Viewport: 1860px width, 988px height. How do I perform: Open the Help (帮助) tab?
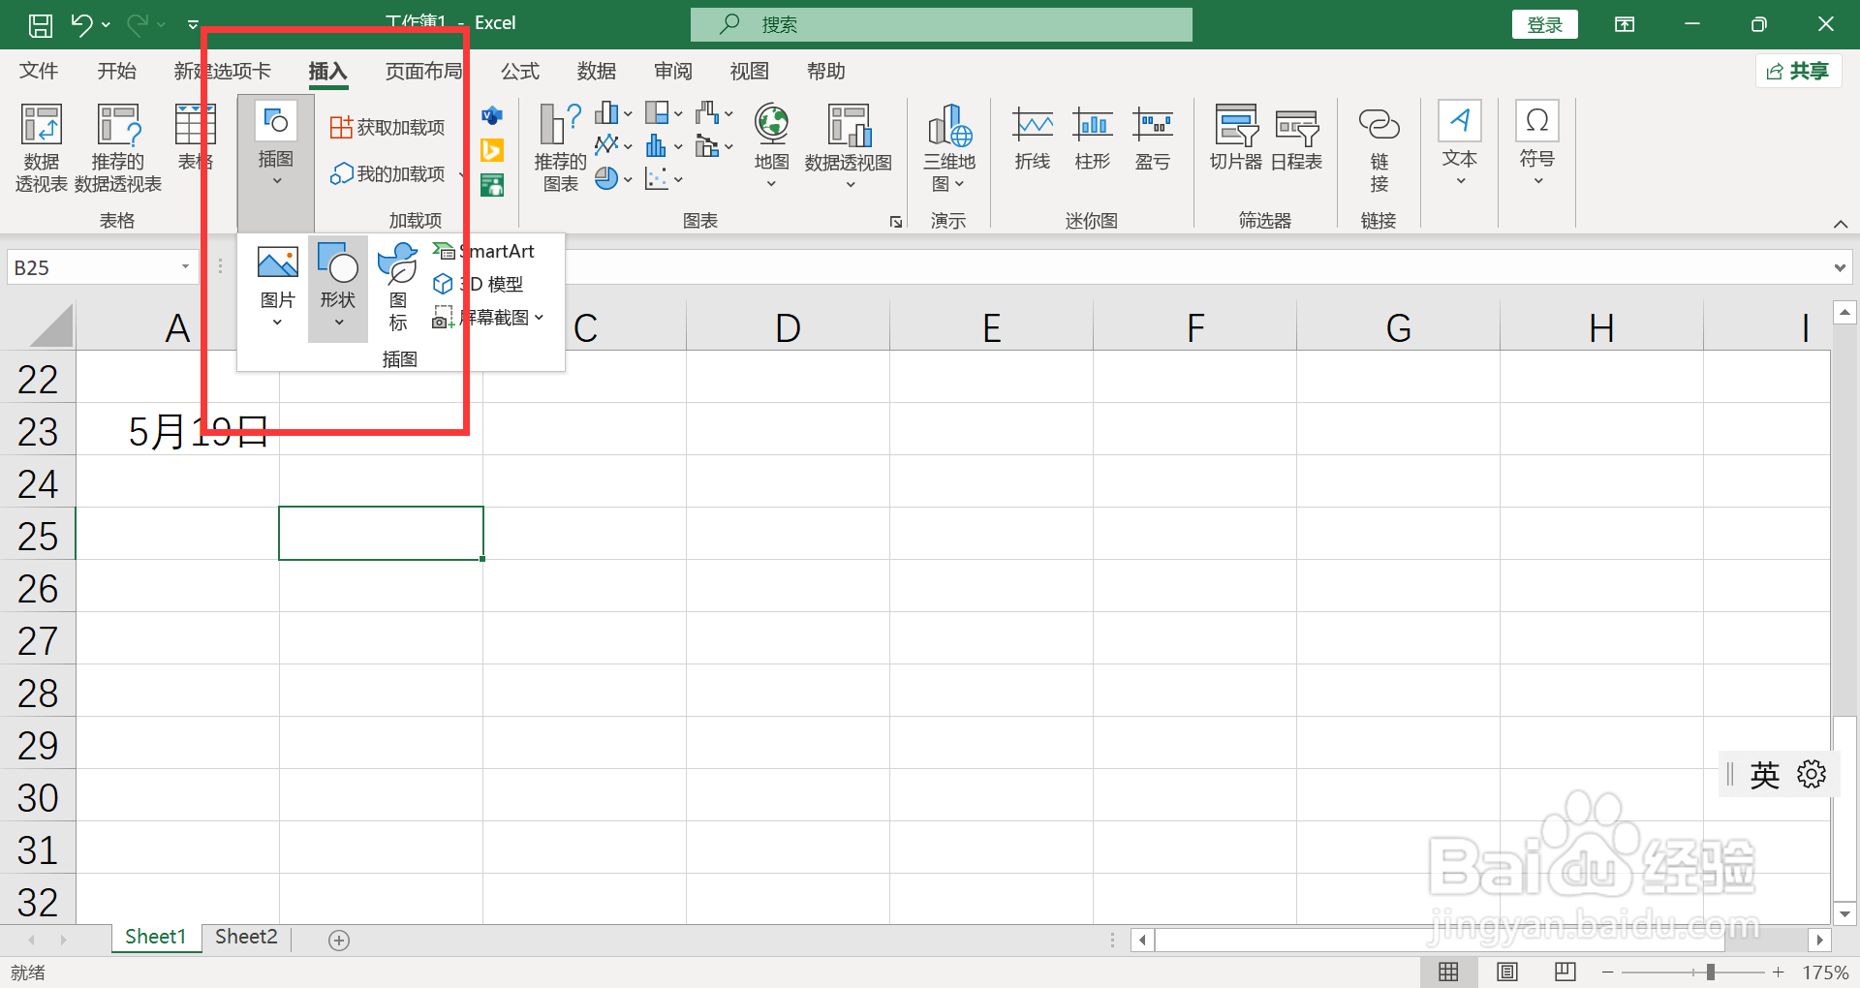point(826,71)
